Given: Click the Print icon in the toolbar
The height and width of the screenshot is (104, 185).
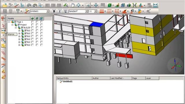Looking at the screenshot, I should point(29,5).
